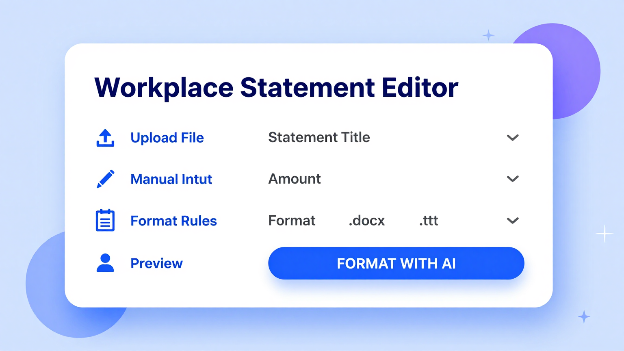Open the Amount dropdown chevron
624x351 pixels.
pyautogui.click(x=513, y=179)
